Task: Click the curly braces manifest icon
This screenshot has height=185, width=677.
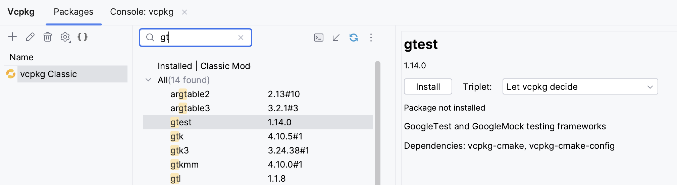Action: pyautogui.click(x=83, y=37)
